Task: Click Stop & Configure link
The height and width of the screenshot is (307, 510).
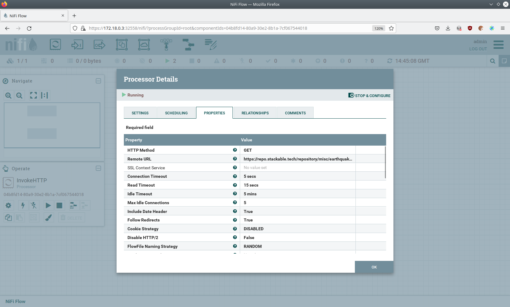Action: click(369, 96)
